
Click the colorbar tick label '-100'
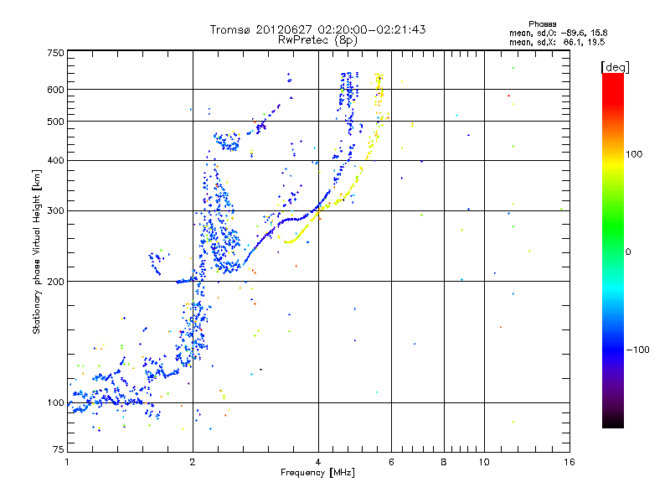[x=637, y=350]
